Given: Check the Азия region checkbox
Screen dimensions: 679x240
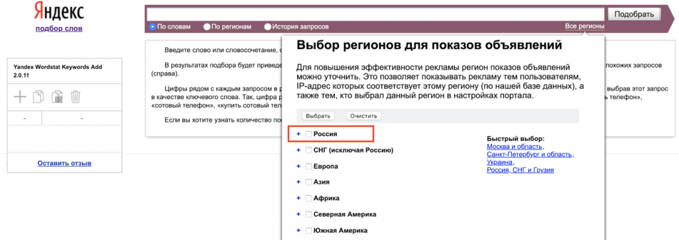Looking at the screenshot, I should coord(308,182).
